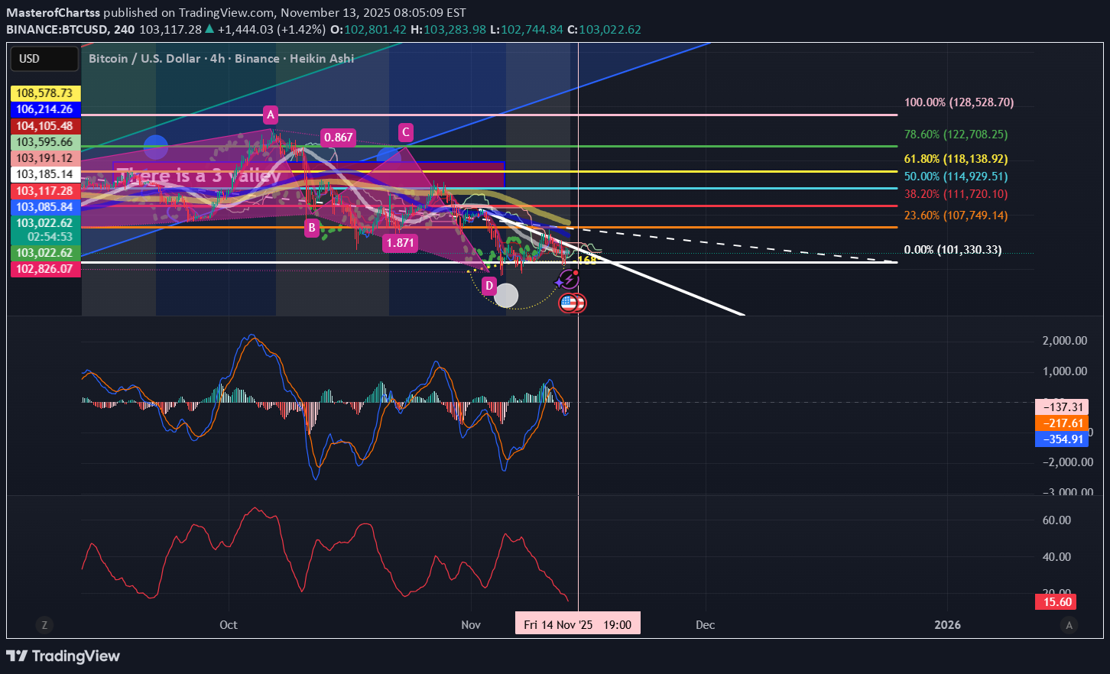Click the US flag economic event icon
1110x674 pixels.
coord(572,303)
